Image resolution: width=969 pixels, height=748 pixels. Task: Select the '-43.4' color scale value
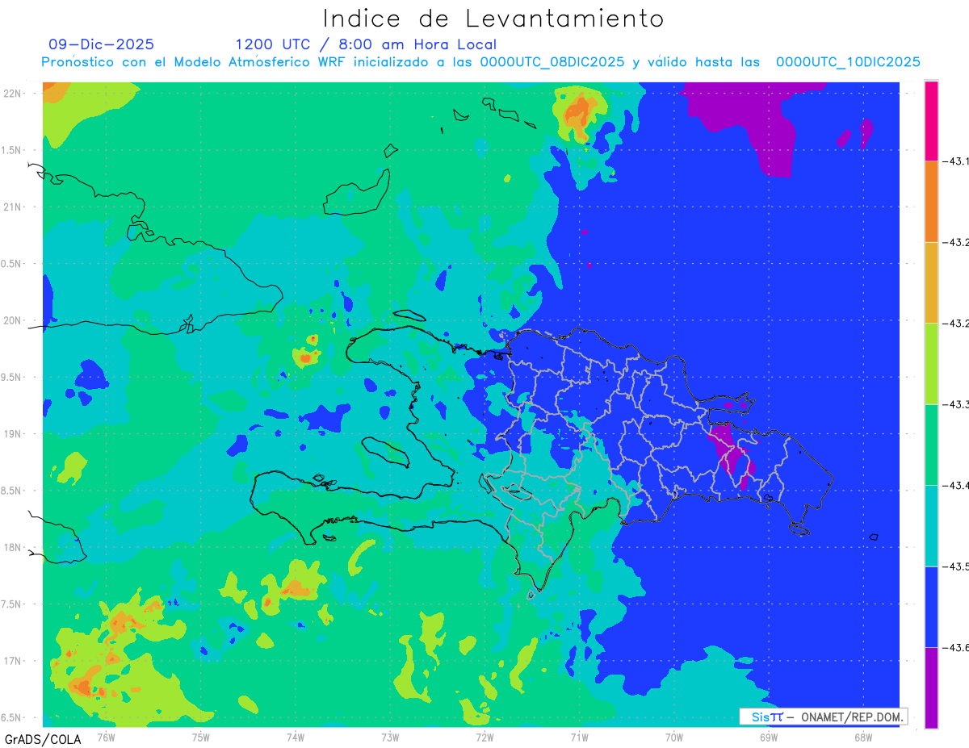[x=955, y=486]
